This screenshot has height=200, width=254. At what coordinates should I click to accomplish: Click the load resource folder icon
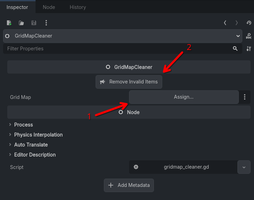click(x=21, y=23)
